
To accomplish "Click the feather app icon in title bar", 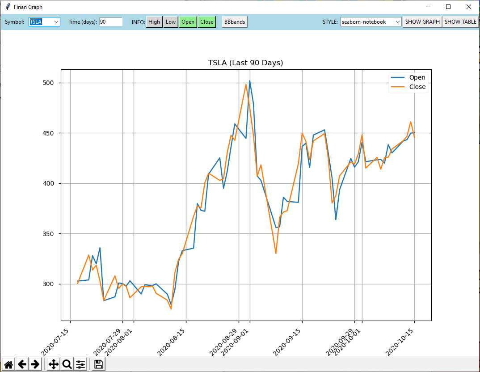I will [x=8, y=7].
